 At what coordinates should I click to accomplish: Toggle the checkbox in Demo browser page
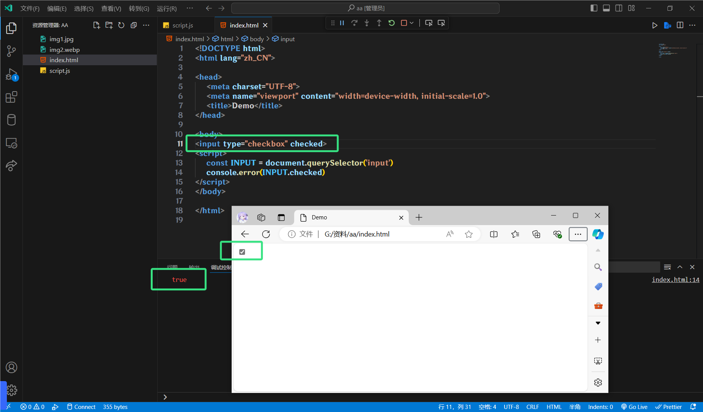(242, 252)
